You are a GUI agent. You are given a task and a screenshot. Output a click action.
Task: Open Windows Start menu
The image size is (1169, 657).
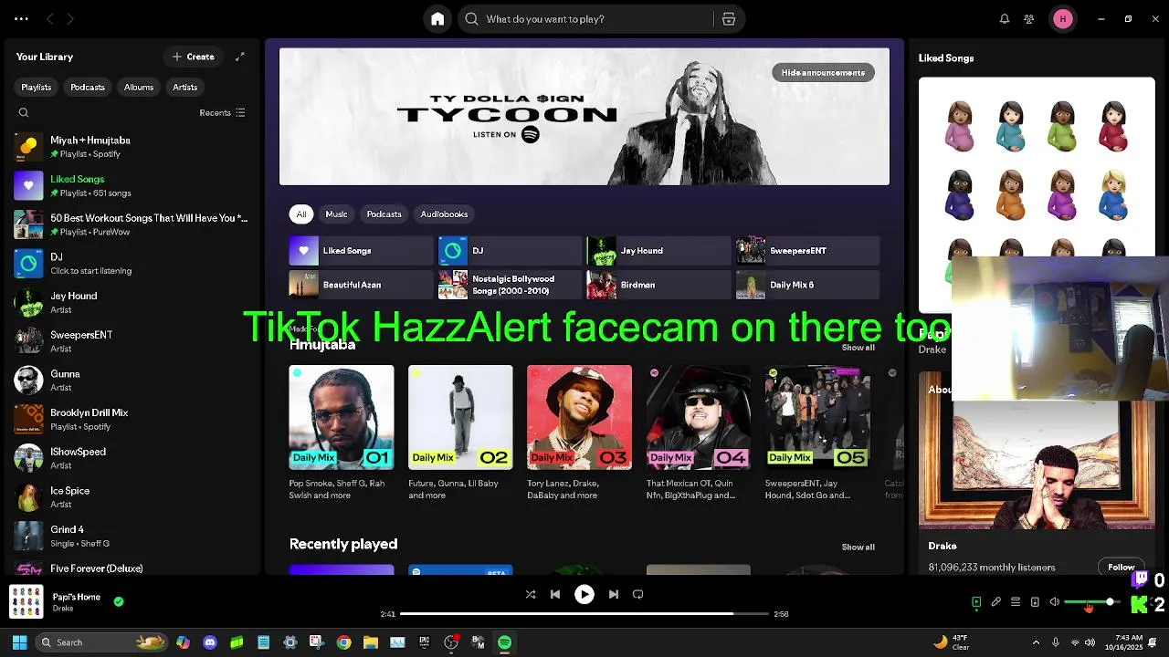(20, 642)
